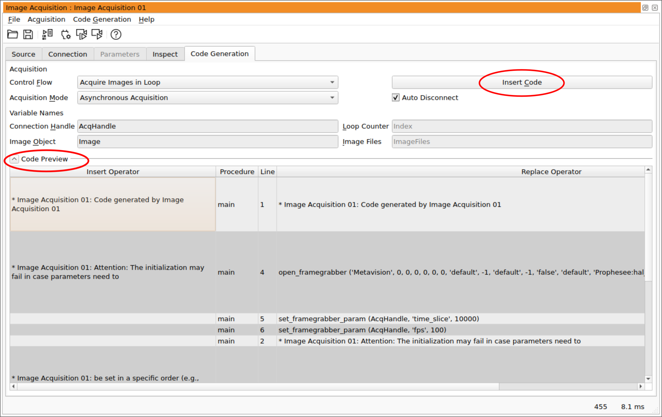
Task: Select the Code Generation tab
Action: pyautogui.click(x=219, y=54)
